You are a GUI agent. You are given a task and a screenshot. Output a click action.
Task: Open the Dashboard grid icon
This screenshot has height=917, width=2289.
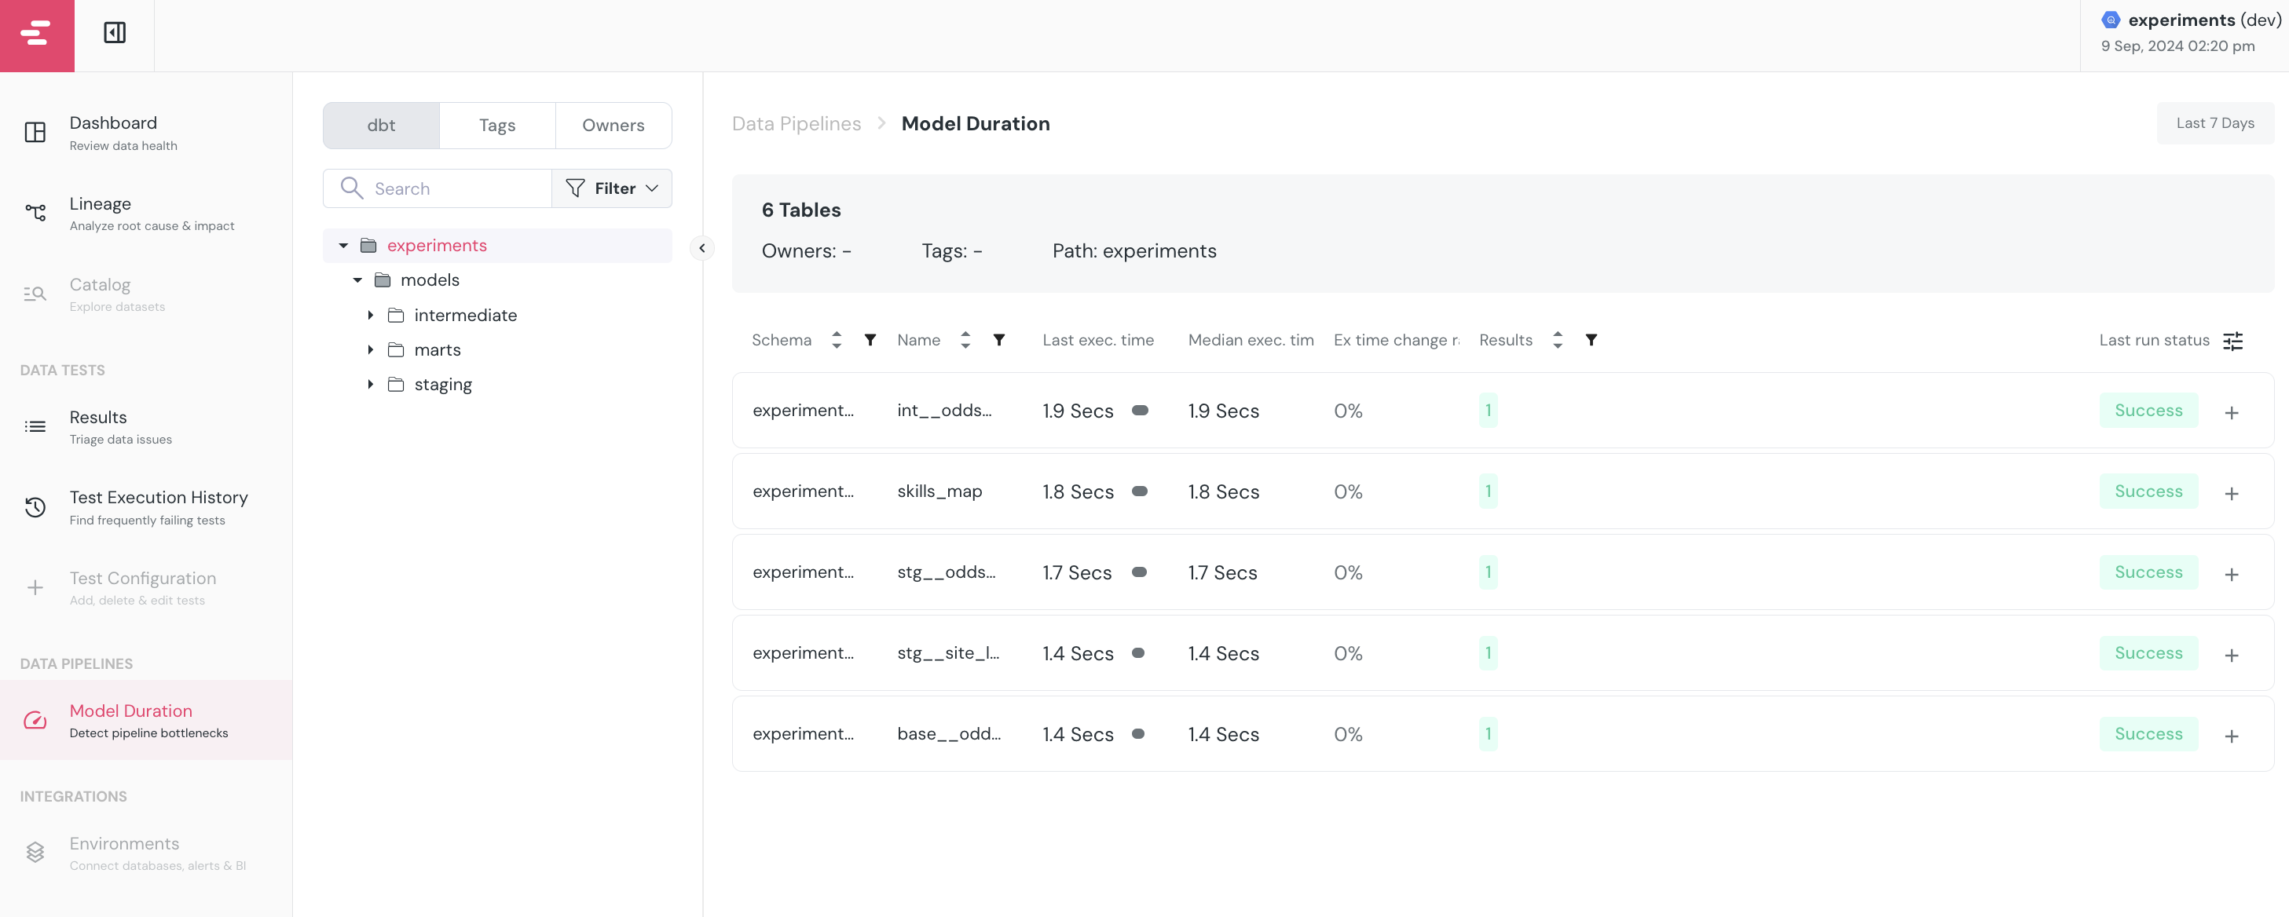[35, 132]
